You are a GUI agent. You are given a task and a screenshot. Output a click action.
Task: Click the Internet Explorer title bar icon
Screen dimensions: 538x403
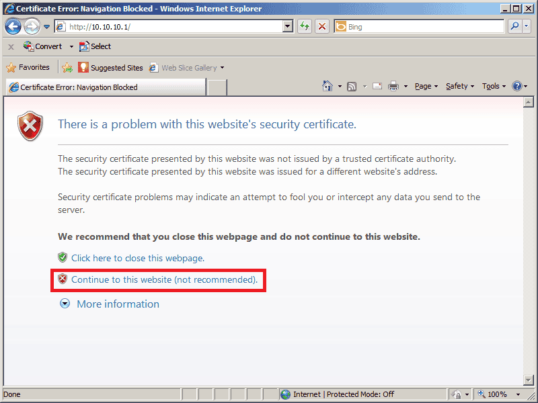pos(10,9)
